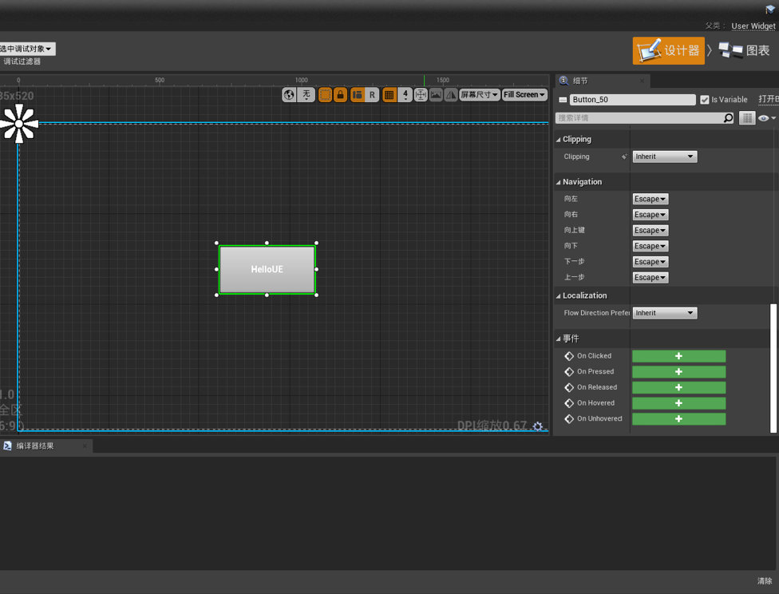Toggle the preview background image icon
This screenshot has height=594, width=779.
coord(436,94)
